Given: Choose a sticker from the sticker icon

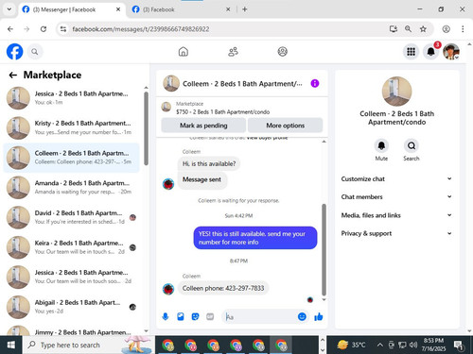Looking at the screenshot, I should point(195,316).
